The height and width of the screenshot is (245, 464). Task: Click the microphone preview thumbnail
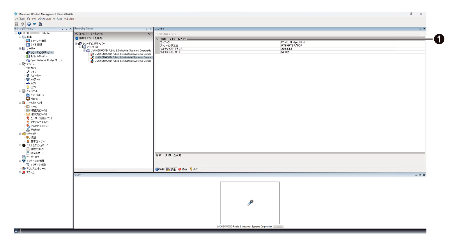(250, 203)
